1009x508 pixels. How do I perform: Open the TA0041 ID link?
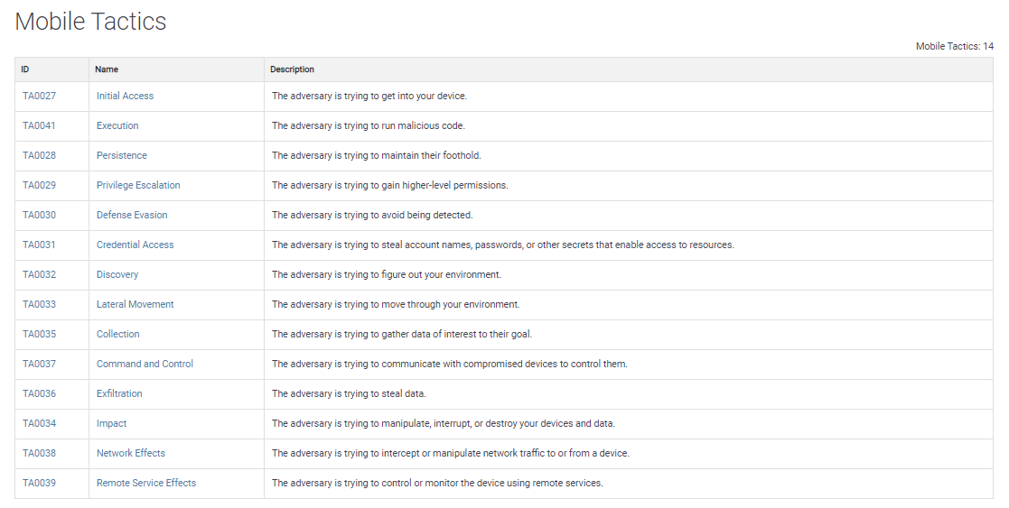(x=39, y=125)
